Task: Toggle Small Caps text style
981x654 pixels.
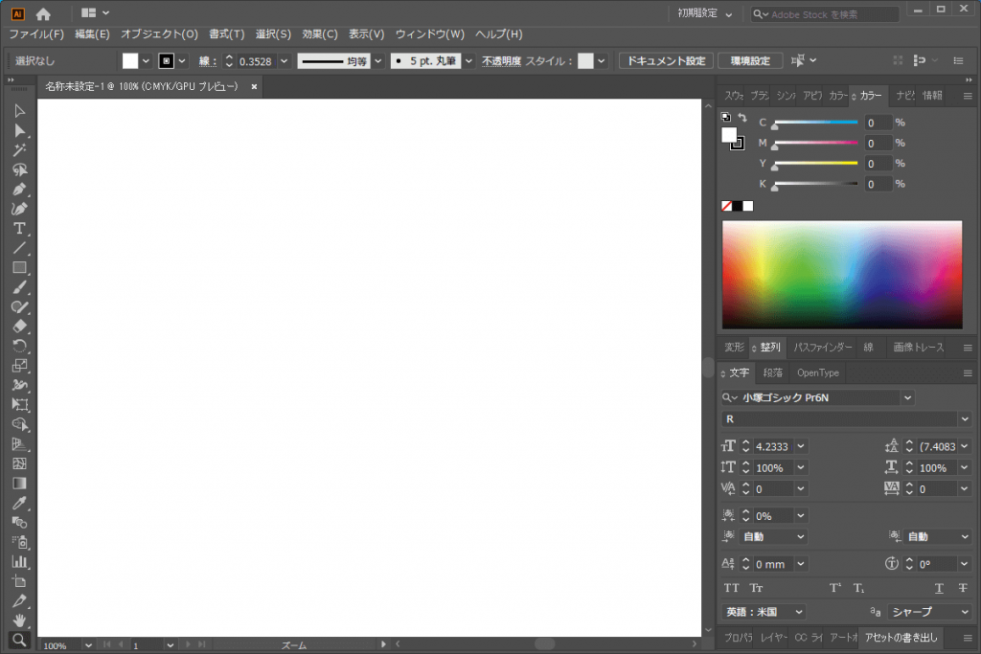Action: (x=757, y=588)
